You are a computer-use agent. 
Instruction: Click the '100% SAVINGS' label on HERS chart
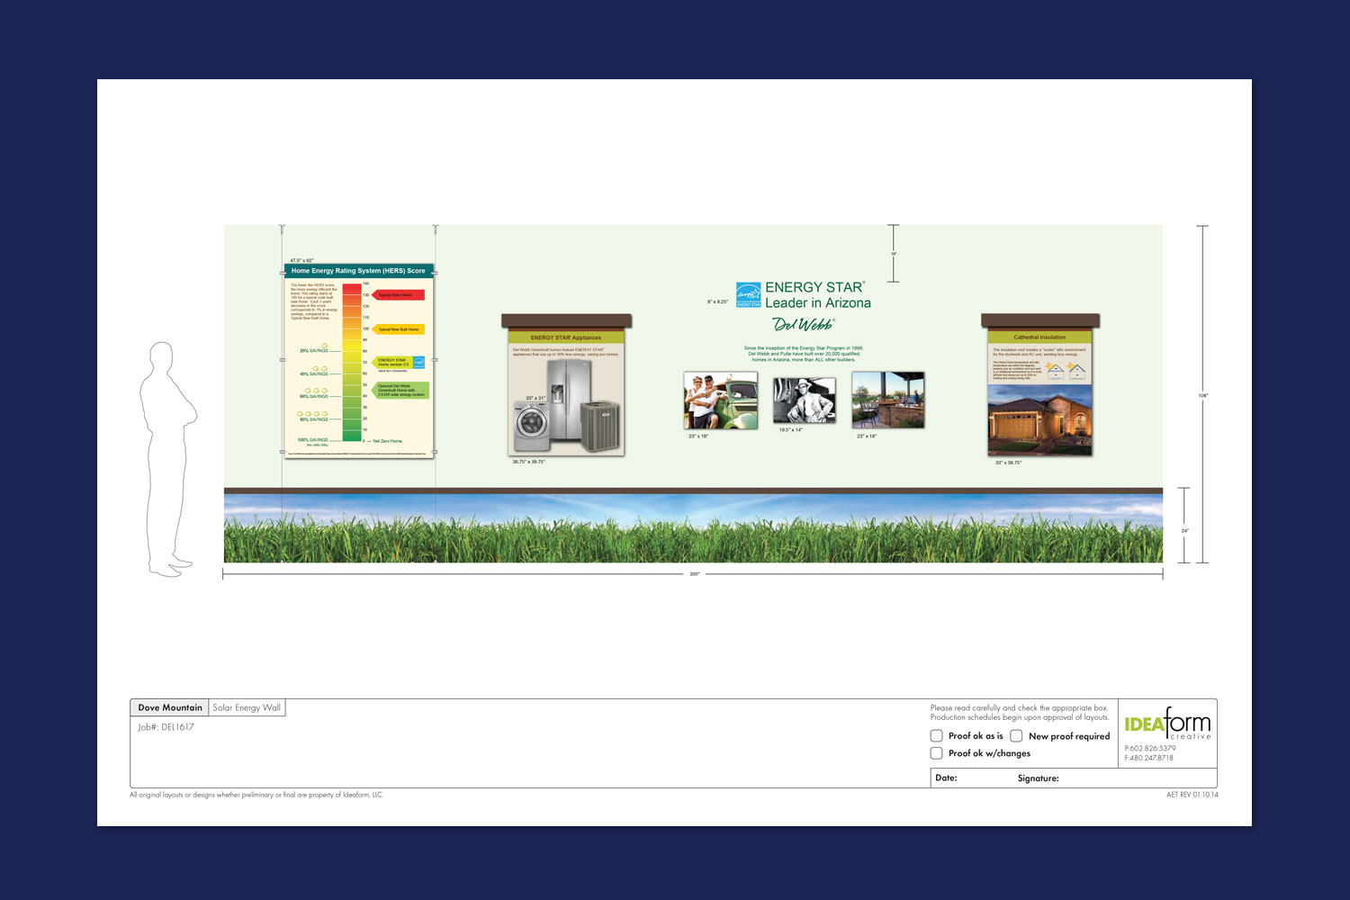click(313, 440)
